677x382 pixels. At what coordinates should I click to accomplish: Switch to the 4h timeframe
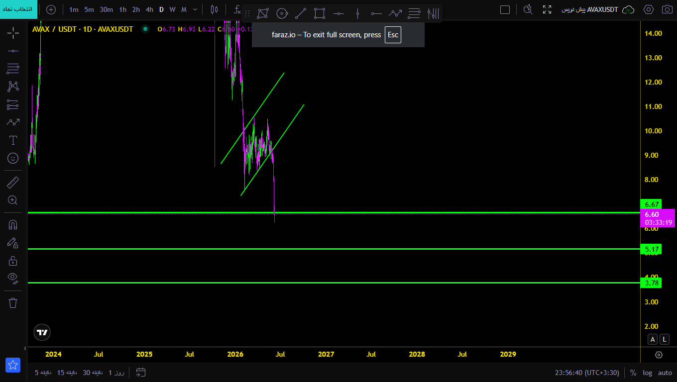click(x=149, y=9)
